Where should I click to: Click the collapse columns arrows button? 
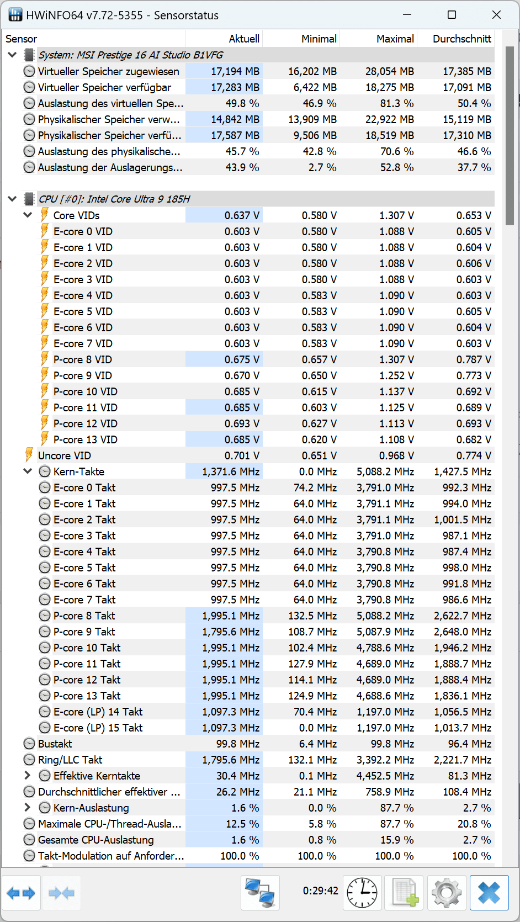tap(61, 893)
